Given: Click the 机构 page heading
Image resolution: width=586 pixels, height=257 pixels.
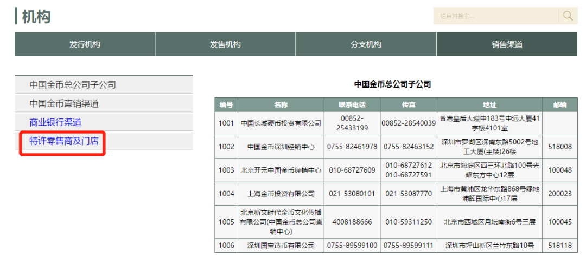Looking at the screenshot, I should [36, 16].
